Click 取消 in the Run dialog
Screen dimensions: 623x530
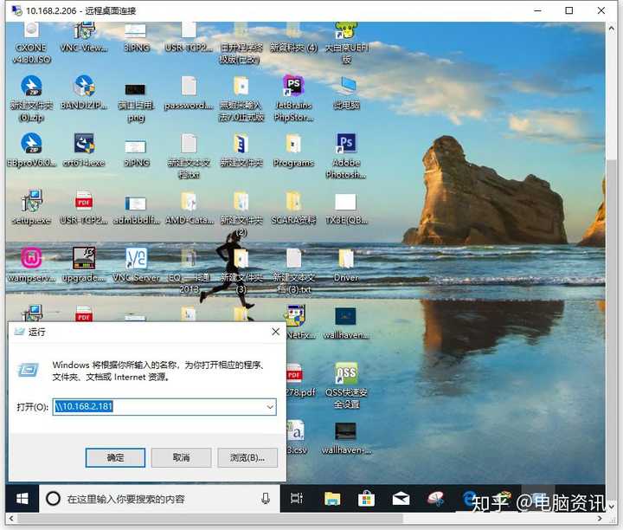tap(181, 457)
